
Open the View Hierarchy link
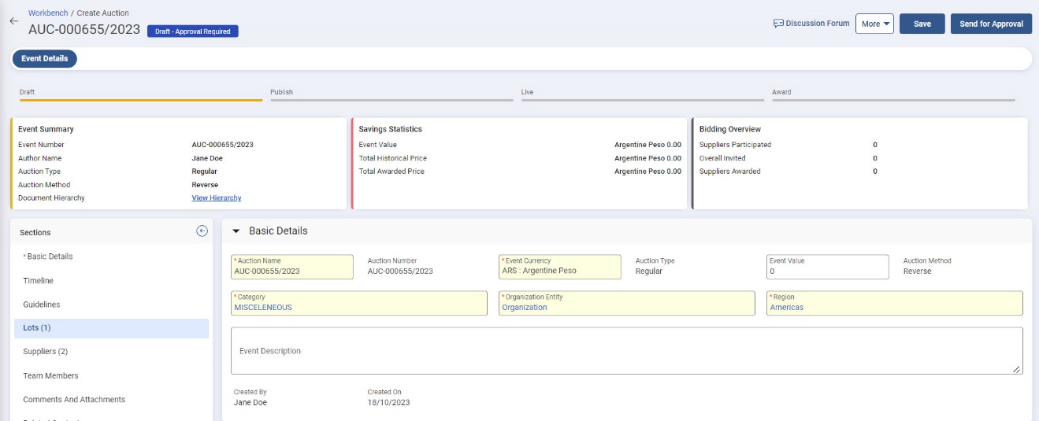pos(217,198)
